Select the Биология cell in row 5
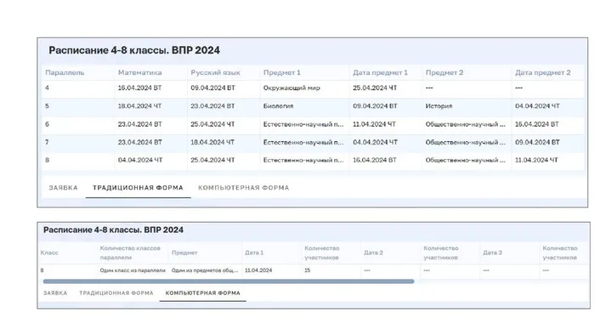 tap(278, 106)
